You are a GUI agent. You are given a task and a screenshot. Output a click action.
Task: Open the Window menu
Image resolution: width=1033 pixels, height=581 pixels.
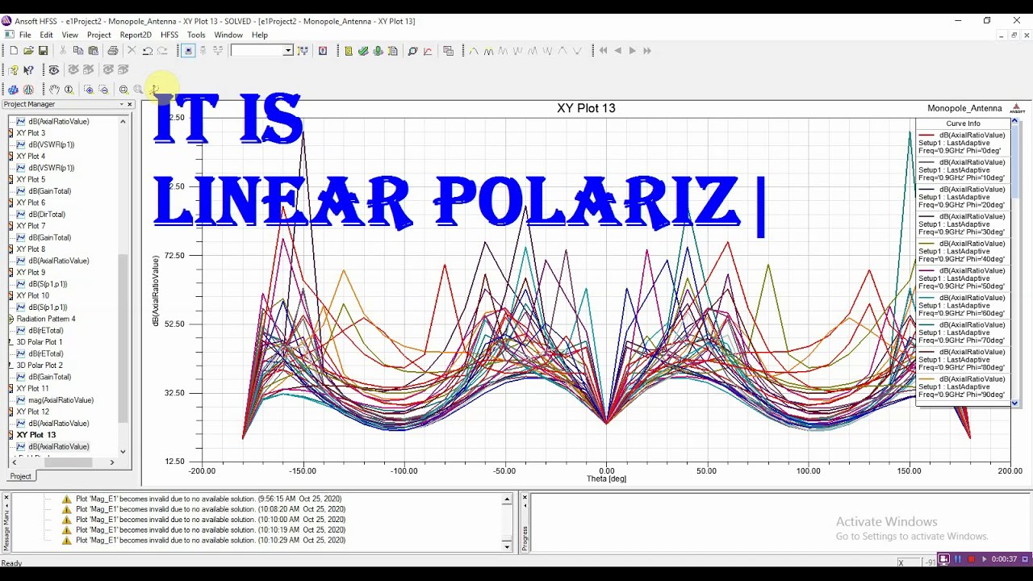(x=228, y=35)
